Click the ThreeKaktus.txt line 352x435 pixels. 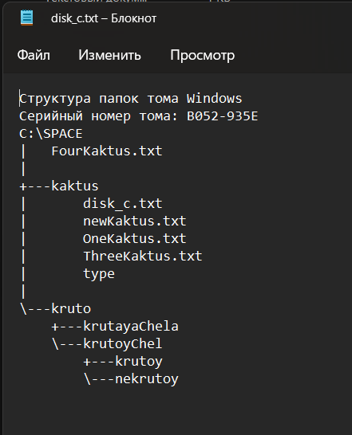(x=143, y=256)
